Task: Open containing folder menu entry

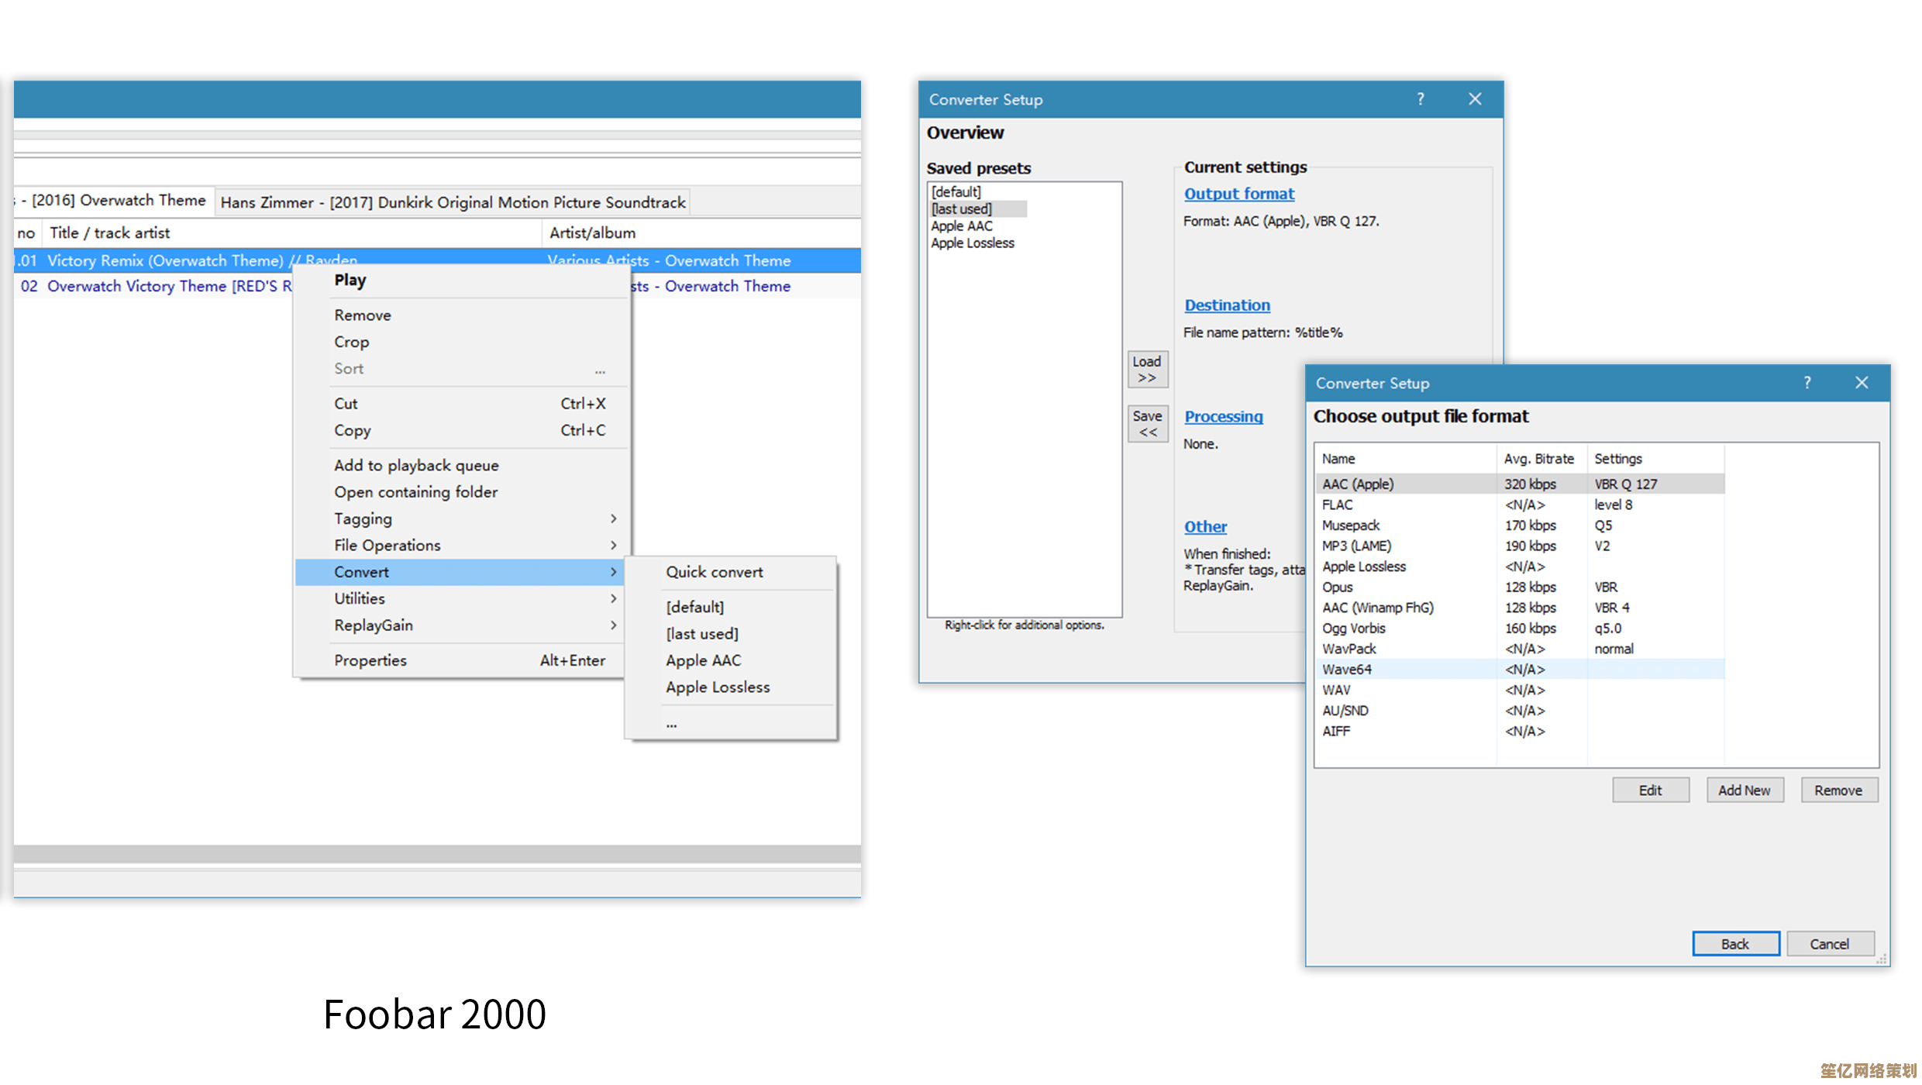Action: click(x=463, y=492)
